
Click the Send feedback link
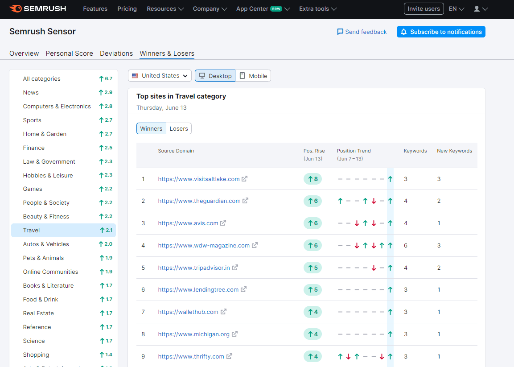click(x=362, y=32)
